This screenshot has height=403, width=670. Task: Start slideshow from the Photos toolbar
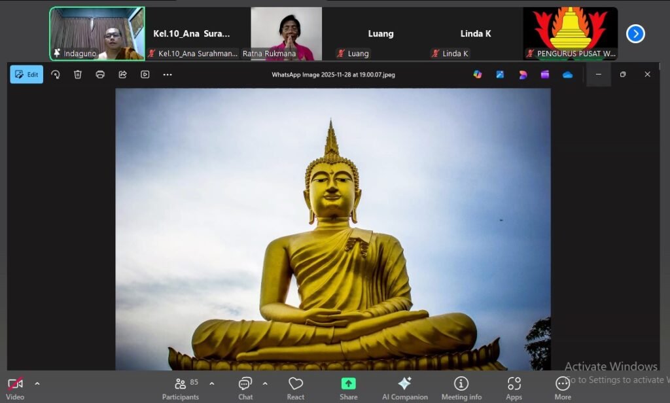coord(145,75)
